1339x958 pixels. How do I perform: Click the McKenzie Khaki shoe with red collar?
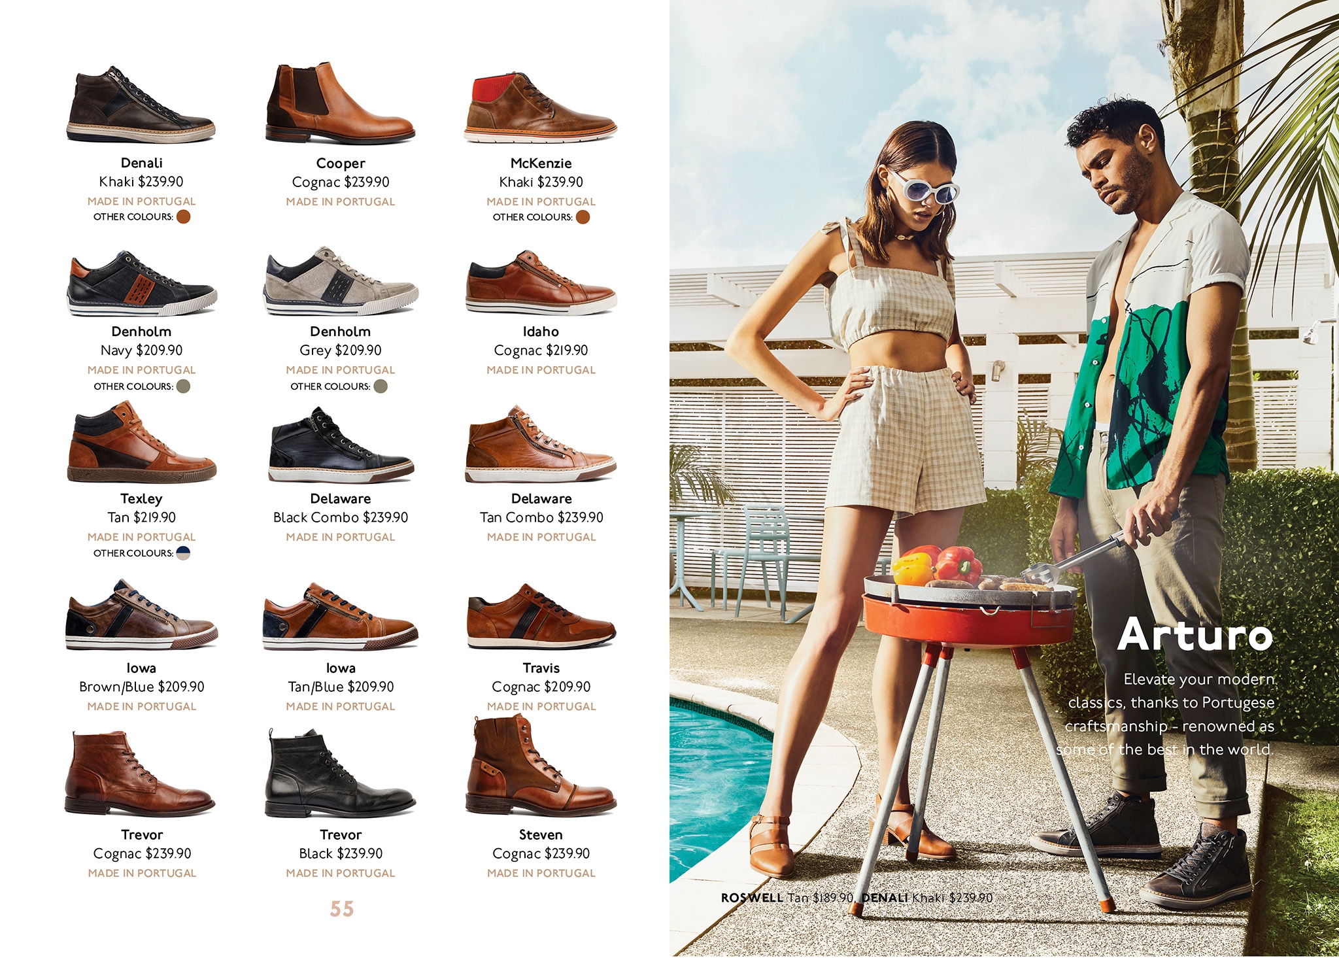[541, 108]
